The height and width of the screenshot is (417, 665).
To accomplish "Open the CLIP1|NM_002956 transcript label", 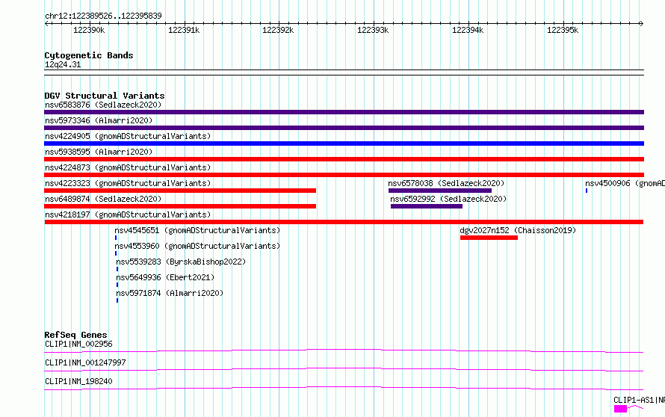I will (78, 344).
